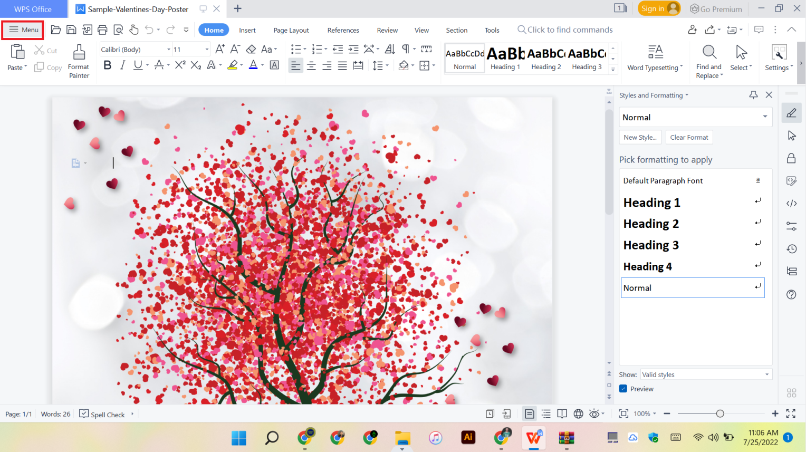Screen dimensions: 806x452
Task: Toggle show paragraph marks icon
Action: [x=405, y=49]
